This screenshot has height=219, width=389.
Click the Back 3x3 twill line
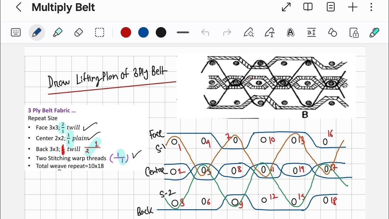58,149
